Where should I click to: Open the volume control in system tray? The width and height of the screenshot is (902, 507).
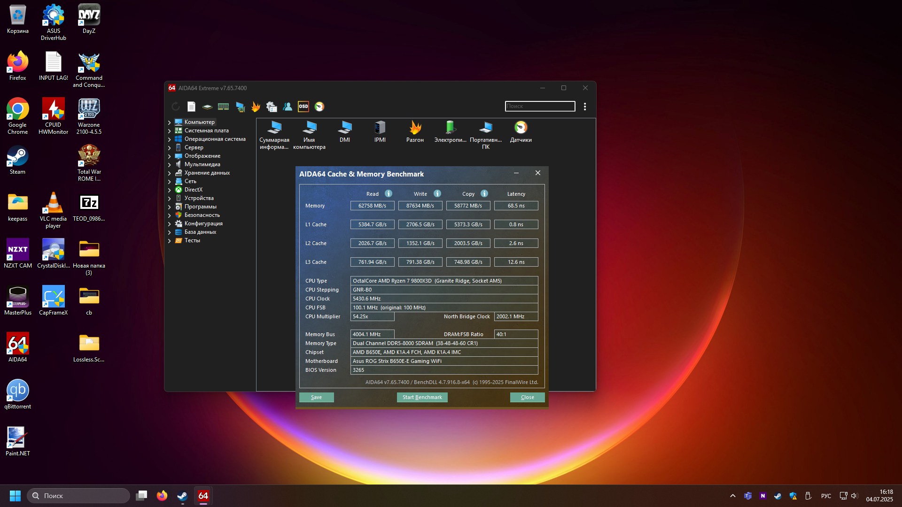(854, 496)
